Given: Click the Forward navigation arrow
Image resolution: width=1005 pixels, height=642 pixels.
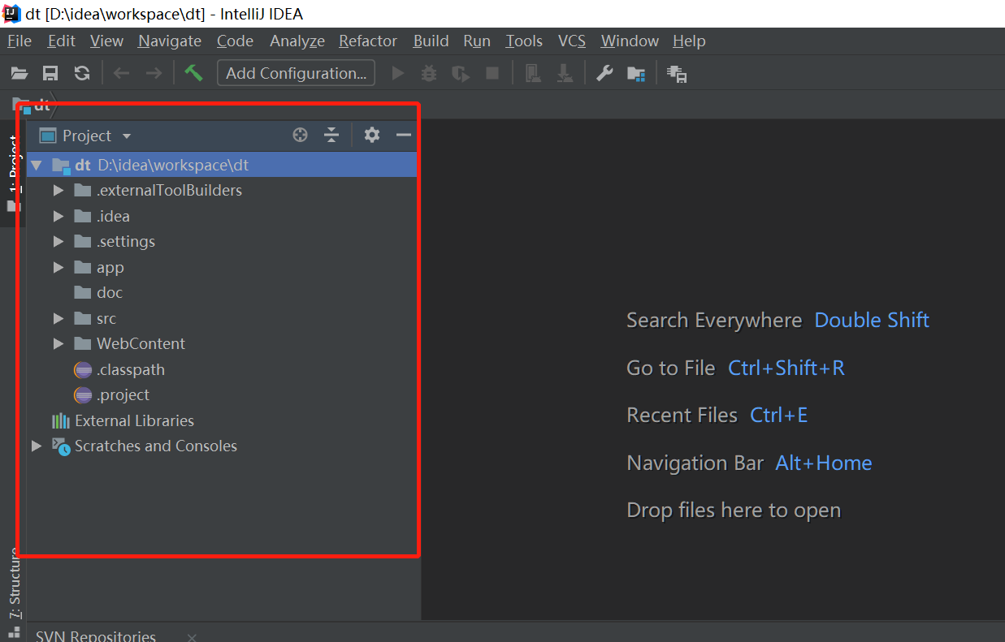Looking at the screenshot, I should 154,74.
